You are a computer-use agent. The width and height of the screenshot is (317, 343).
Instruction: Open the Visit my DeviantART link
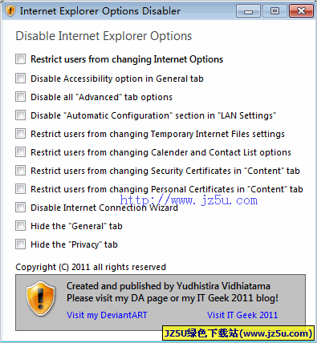(107, 315)
